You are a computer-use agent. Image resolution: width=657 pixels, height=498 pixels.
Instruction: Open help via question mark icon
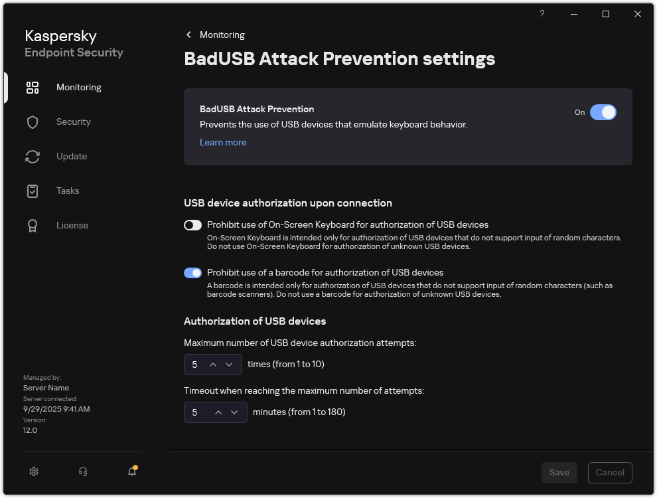[x=542, y=13]
